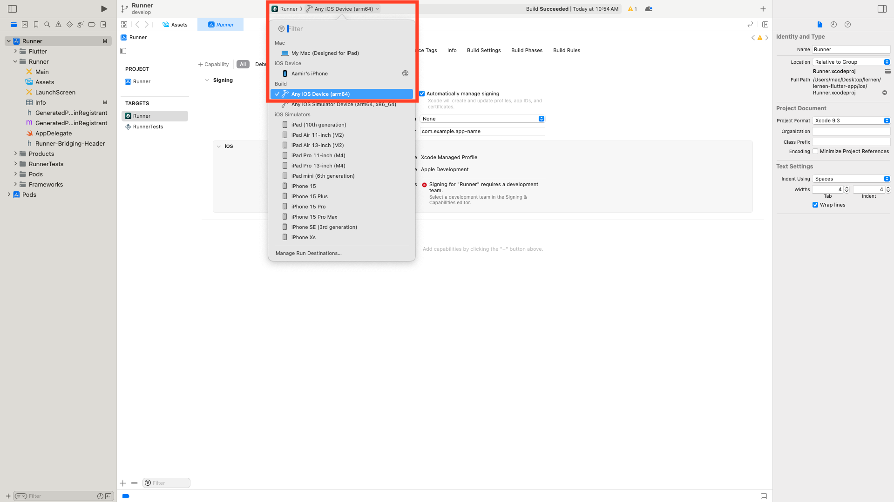Screen dimensions: 894x502
Task: Open the report navigator
Action: coord(103,25)
